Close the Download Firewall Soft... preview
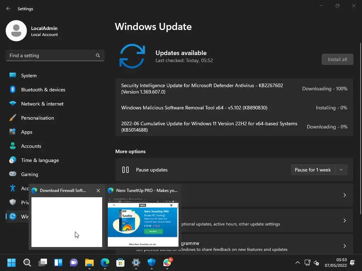Image resolution: width=362 pixels, height=271 pixels. click(x=98, y=191)
